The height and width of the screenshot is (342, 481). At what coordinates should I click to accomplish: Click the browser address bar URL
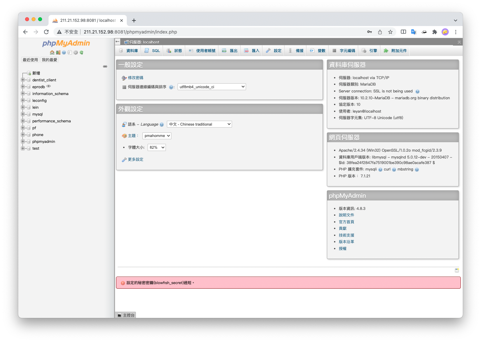point(130,32)
